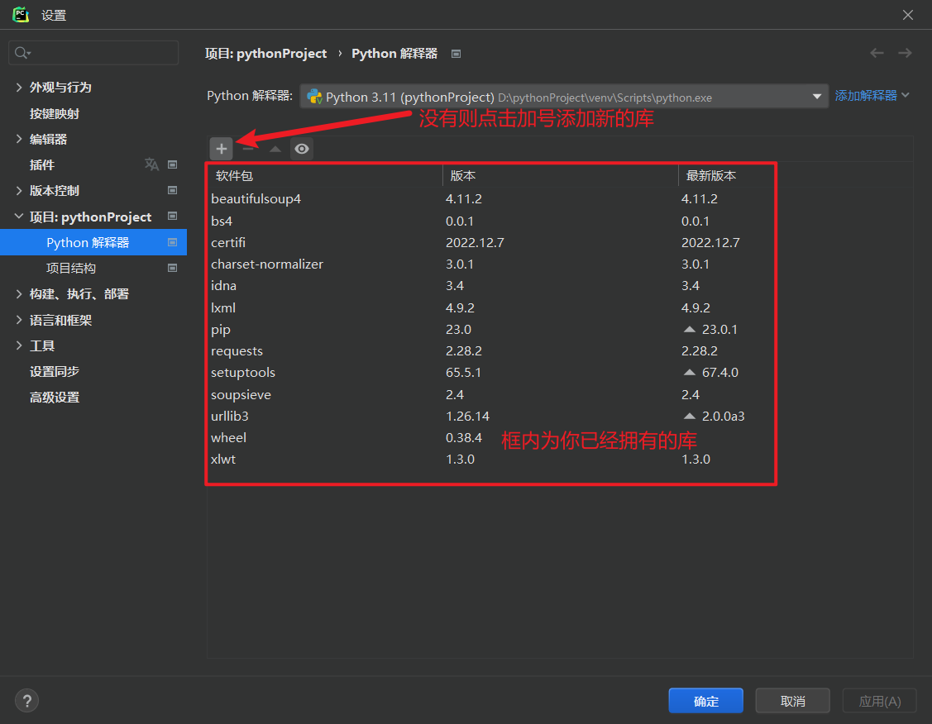This screenshot has height=724, width=932.
Task: Click 项目: pythonProject breadcrumb link
Action: [x=265, y=54]
